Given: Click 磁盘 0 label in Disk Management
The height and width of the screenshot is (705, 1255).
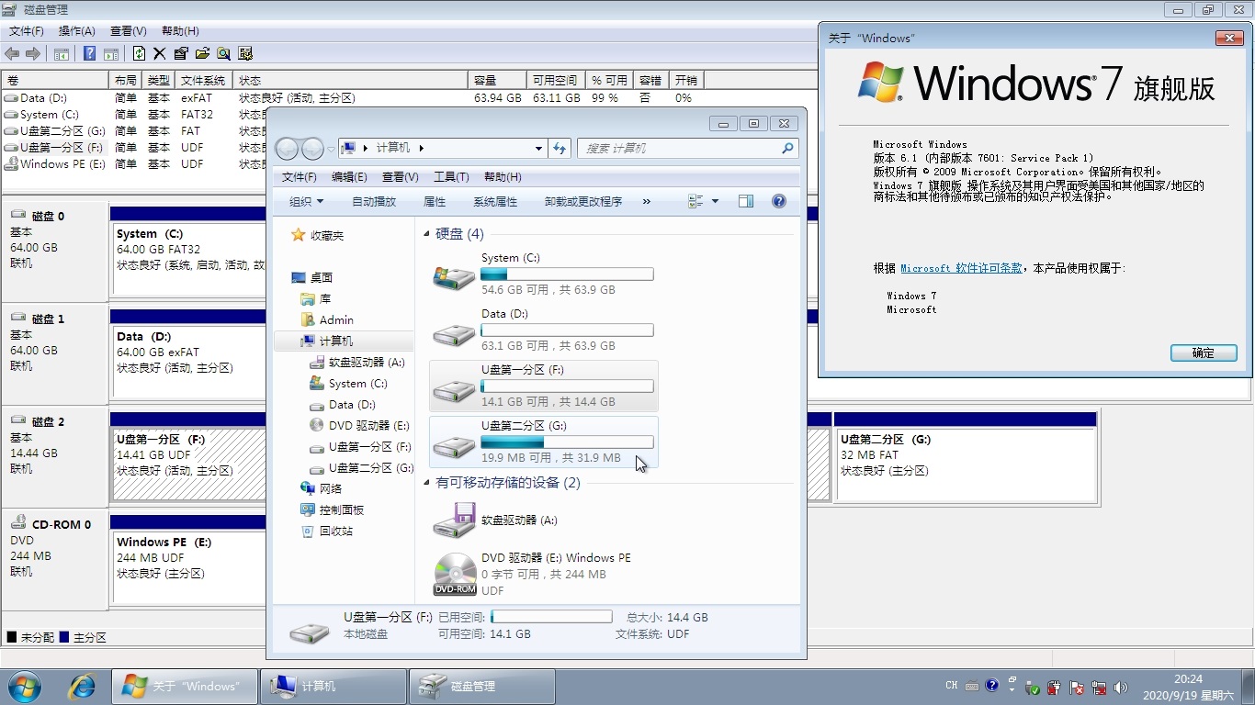Looking at the screenshot, I should coord(48,217).
